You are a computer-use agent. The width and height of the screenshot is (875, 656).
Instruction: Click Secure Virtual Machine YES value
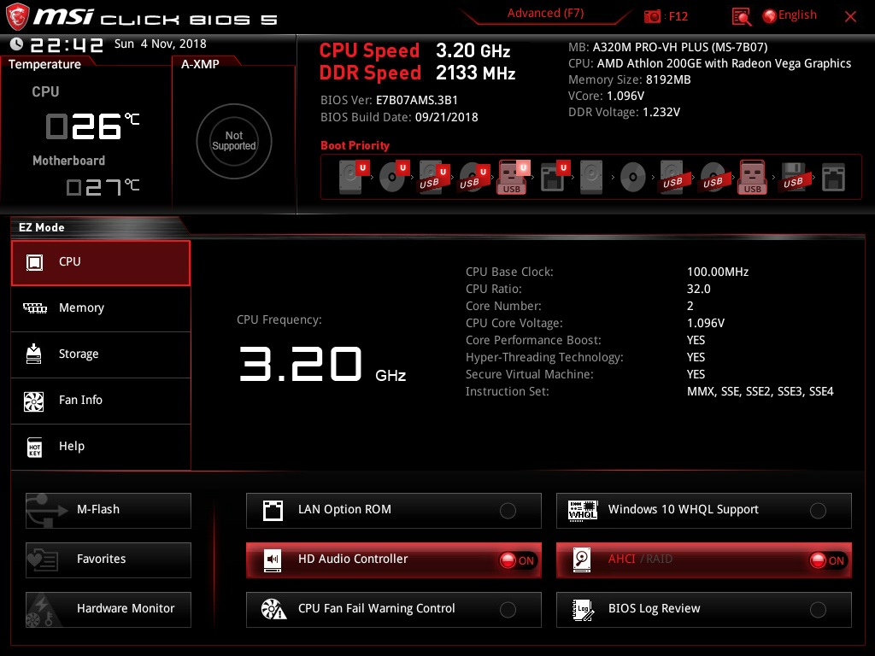point(696,374)
